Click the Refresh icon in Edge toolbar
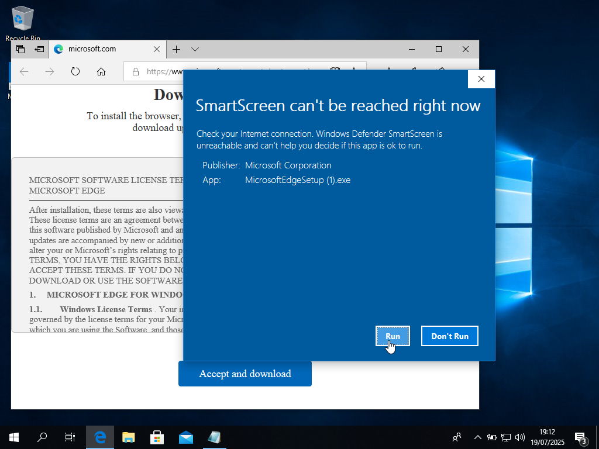 click(x=75, y=71)
